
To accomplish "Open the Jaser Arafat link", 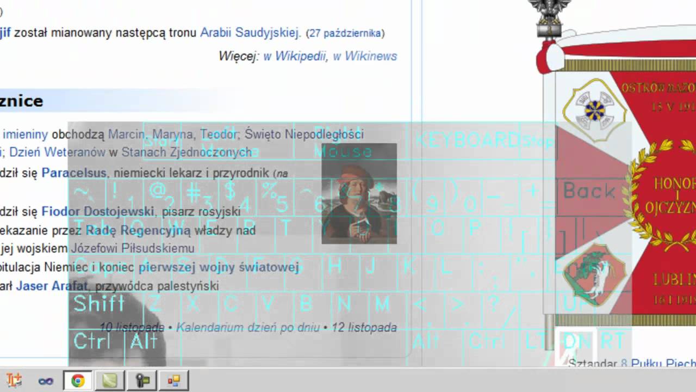I will click(x=52, y=286).
